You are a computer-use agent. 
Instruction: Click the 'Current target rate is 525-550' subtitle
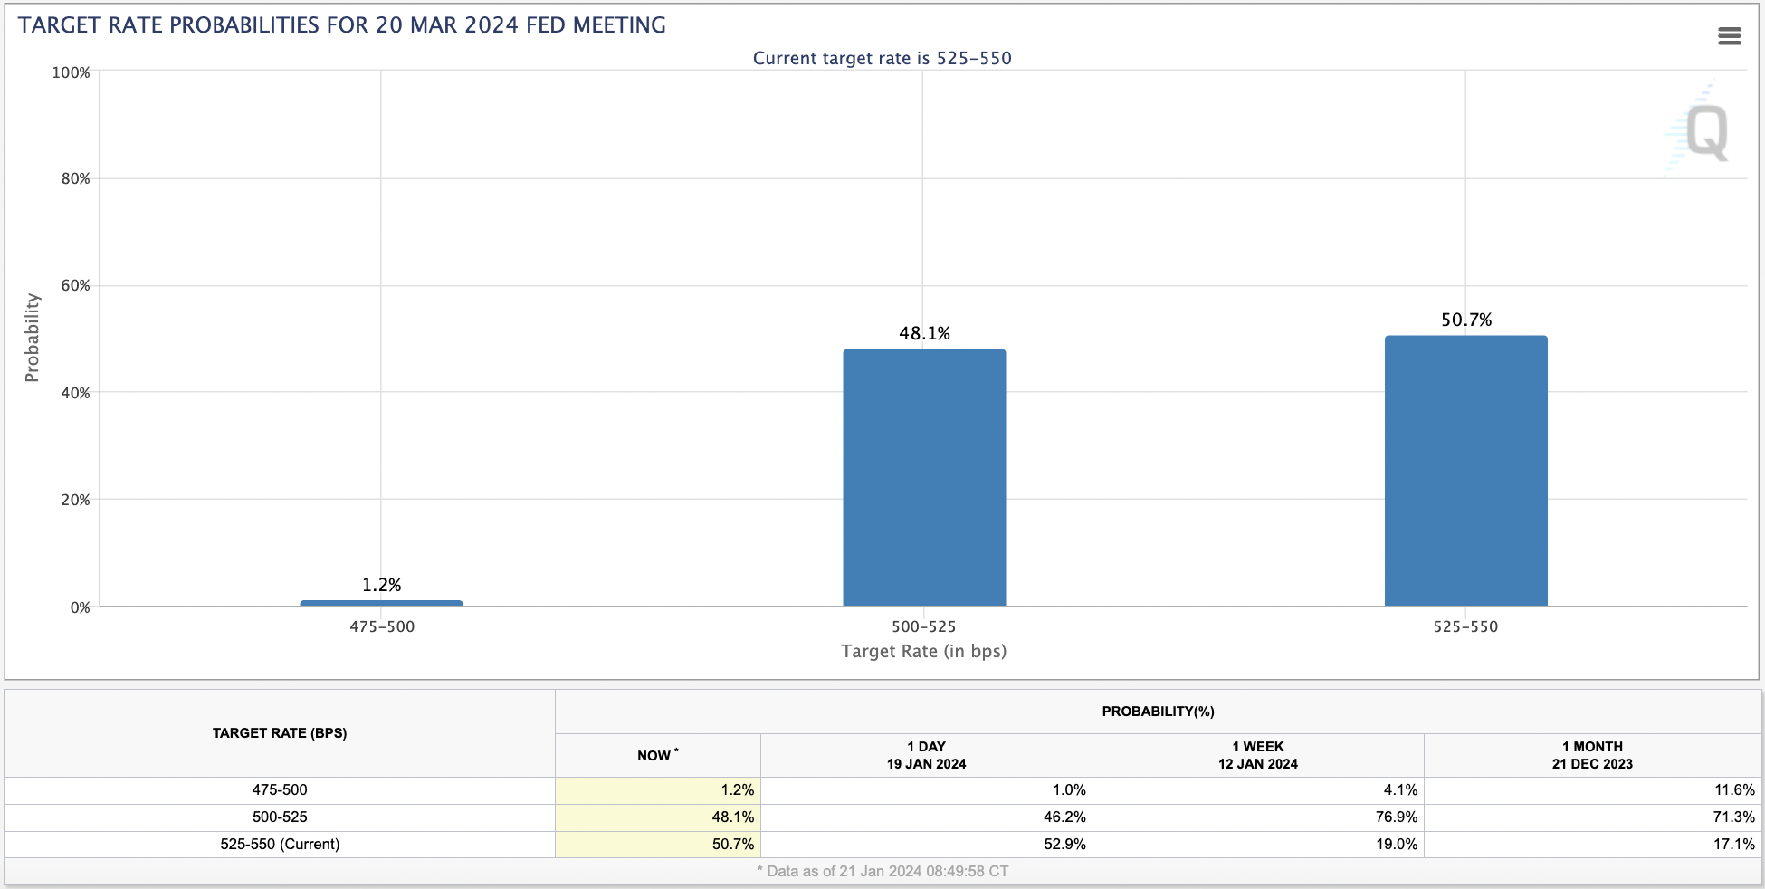pyautogui.click(x=882, y=58)
